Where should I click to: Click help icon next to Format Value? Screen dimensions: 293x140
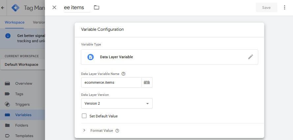(x=117, y=131)
